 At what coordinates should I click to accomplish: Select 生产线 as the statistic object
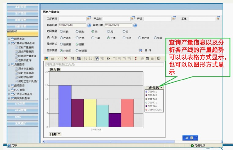coord(139,38)
